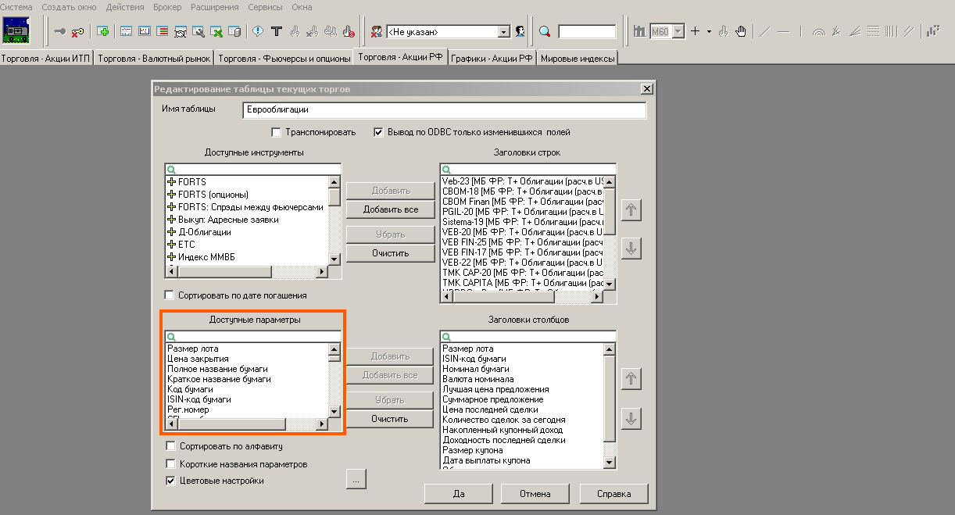Enable the Транспонировать checkbox
955x515 pixels.
click(276, 132)
